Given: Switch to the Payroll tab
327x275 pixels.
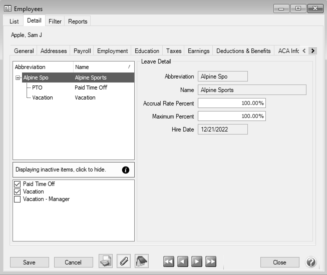Looking at the screenshot, I should click(82, 51).
